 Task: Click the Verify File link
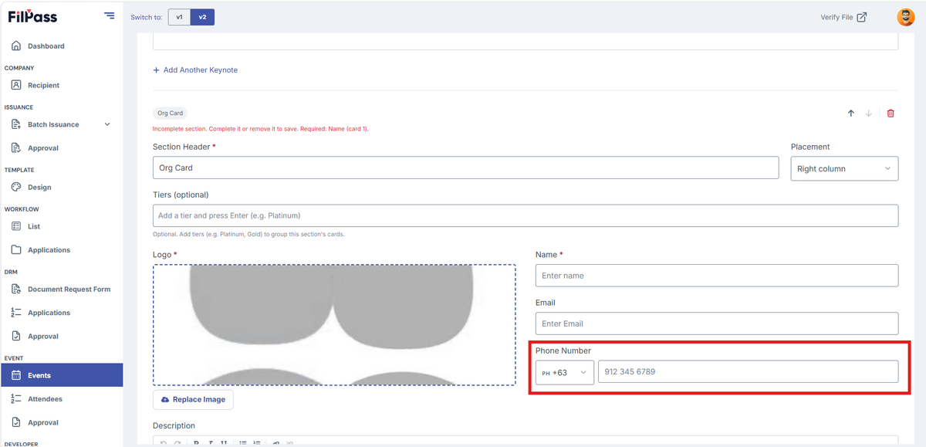click(x=843, y=17)
